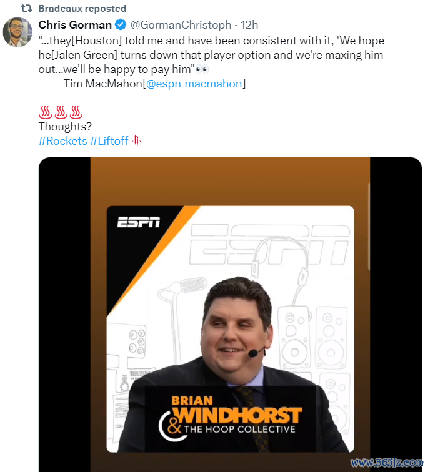The height and width of the screenshot is (472, 428).
Task: Open the @espn_macmahon mention link
Action: (194, 84)
